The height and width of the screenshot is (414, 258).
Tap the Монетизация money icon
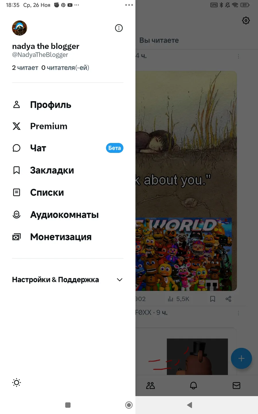(17, 237)
